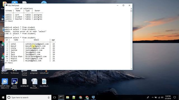This screenshot has width=179, height=100.
Task: Open the Action Center notifications icon
Action: tap(175, 97)
